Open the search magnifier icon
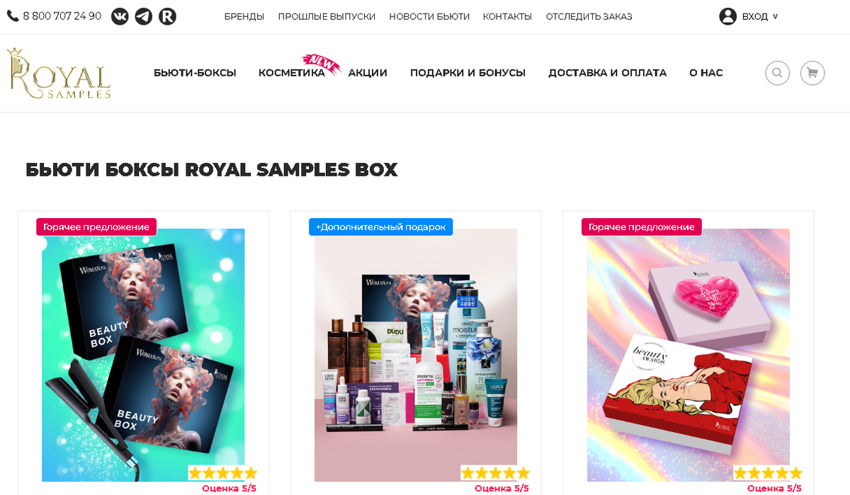 (x=777, y=73)
